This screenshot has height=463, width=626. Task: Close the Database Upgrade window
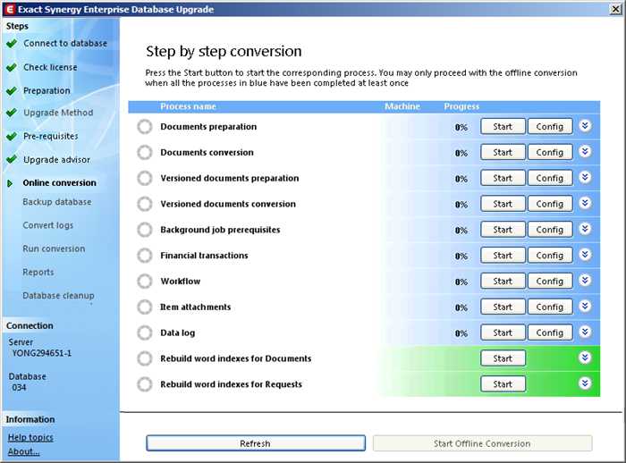(x=615, y=9)
